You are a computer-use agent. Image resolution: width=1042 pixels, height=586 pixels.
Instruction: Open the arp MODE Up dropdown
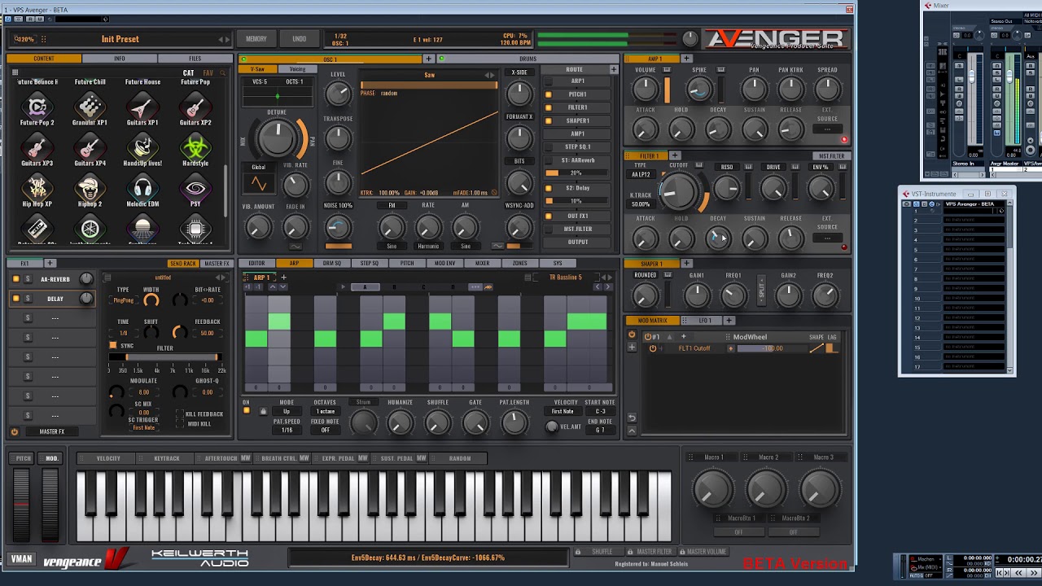point(287,412)
